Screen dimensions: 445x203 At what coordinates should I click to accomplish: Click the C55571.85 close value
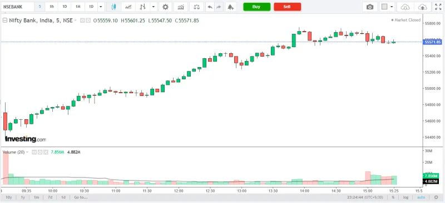(187, 21)
